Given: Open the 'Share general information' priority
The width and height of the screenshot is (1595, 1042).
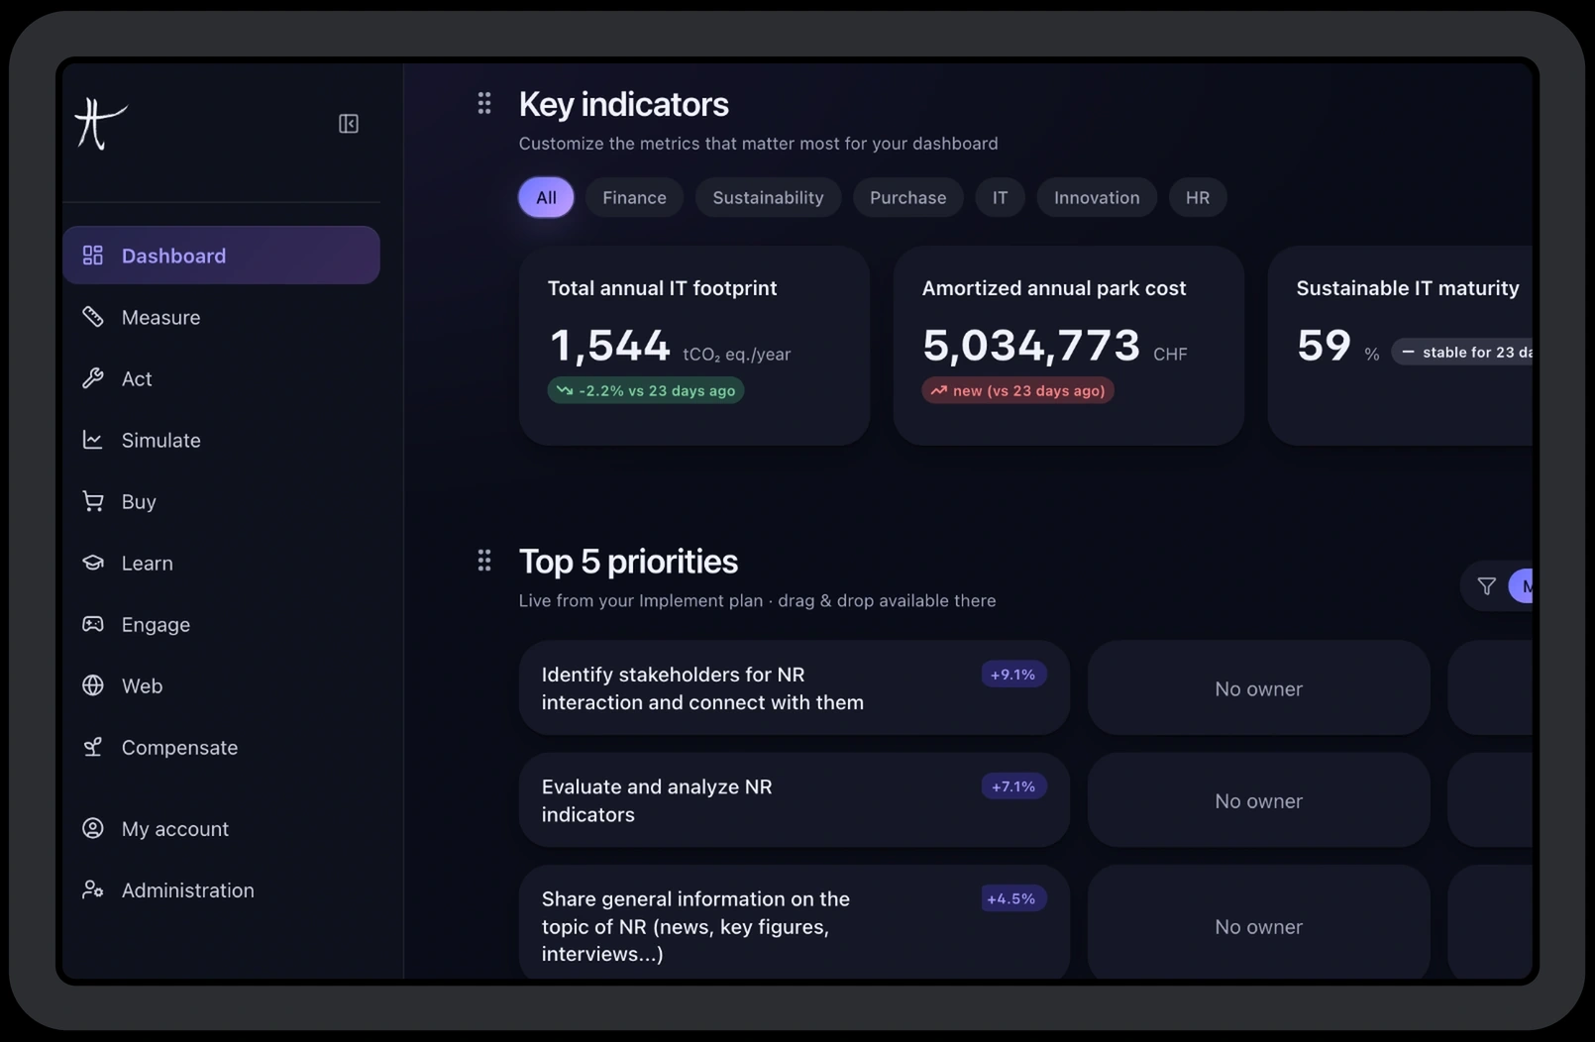Looking at the screenshot, I should pyautogui.click(x=794, y=923).
